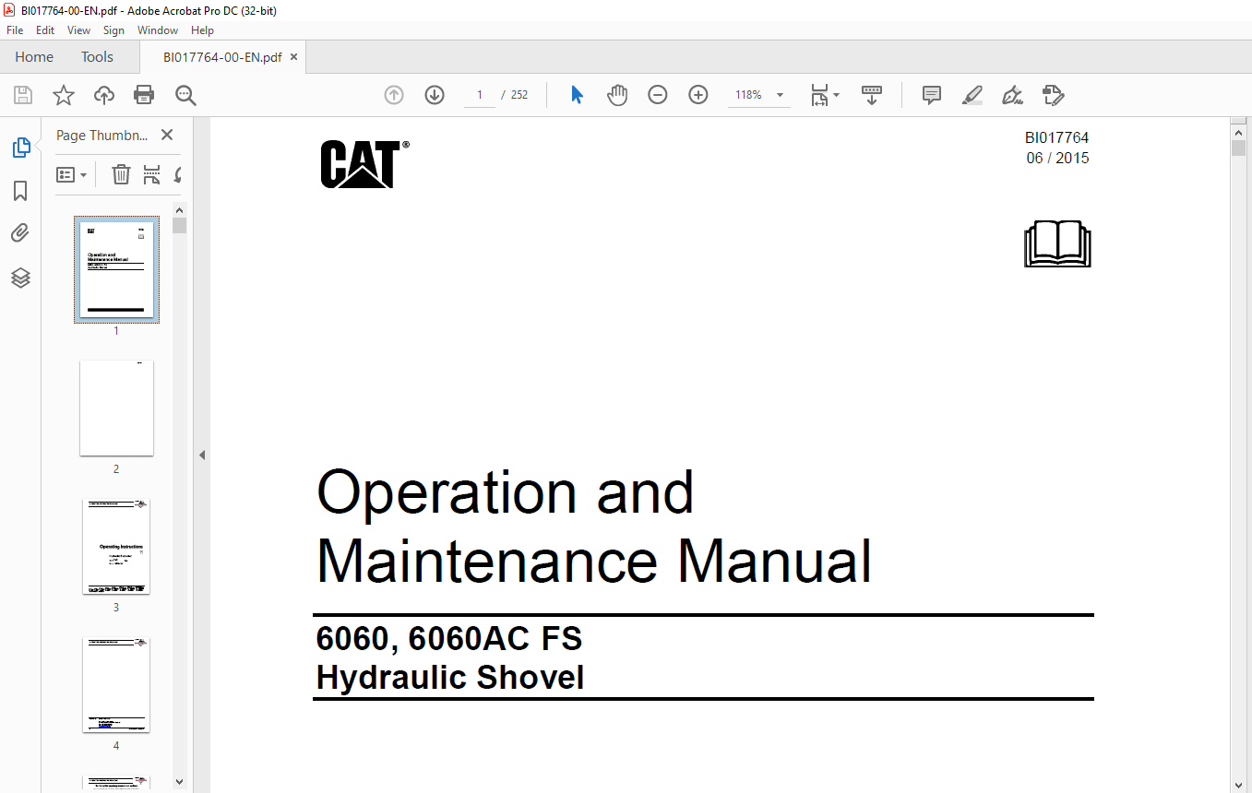The height and width of the screenshot is (793, 1252).
Task: Click the Save file icon
Action: coord(23,95)
